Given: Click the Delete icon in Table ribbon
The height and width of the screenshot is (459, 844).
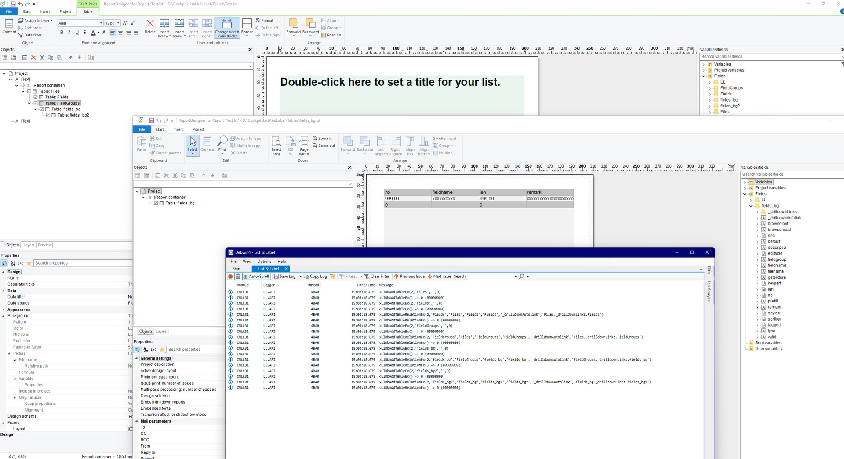Looking at the screenshot, I should click(150, 26).
